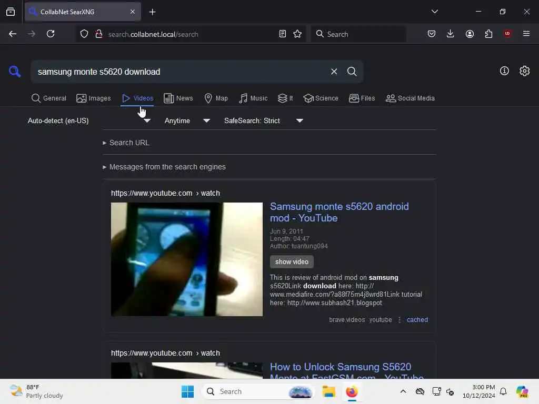The height and width of the screenshot is (404, 539).
Task: Switch to the Files category tab
Action: [362, 98]
